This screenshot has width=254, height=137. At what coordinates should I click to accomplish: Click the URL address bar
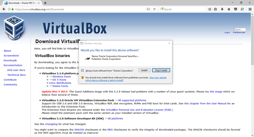[80, 9]
